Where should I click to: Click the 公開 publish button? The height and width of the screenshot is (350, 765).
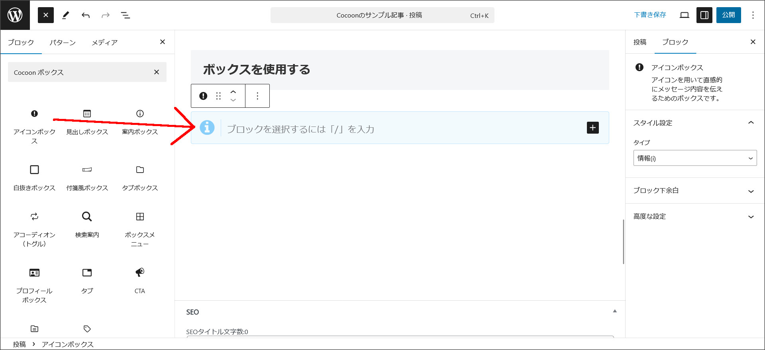(729, 15)
